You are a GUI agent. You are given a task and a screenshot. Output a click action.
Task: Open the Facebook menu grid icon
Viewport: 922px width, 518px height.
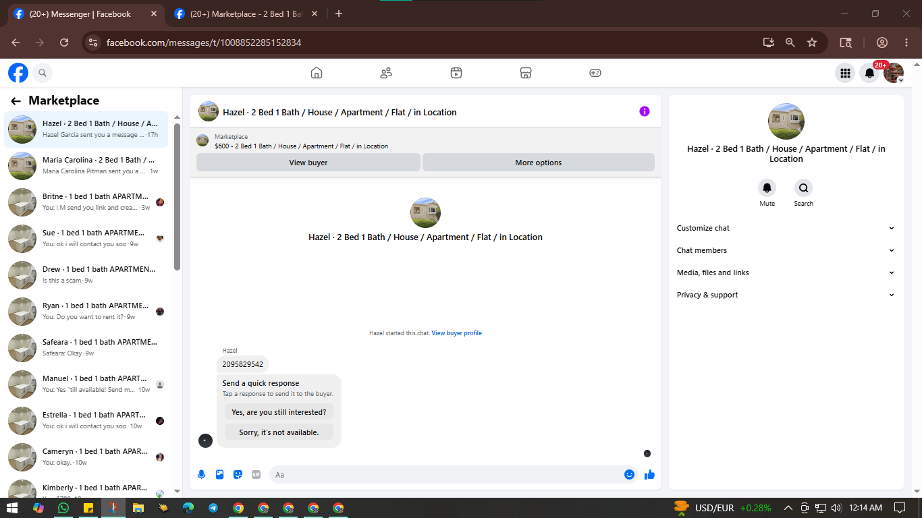[x=845, y=73]
